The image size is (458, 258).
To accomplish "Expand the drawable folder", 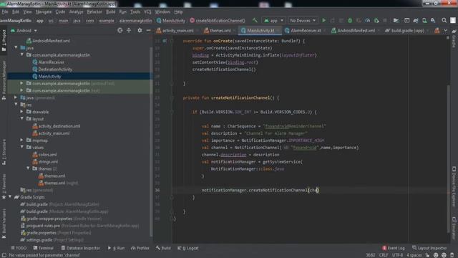I will coord(22,112).
